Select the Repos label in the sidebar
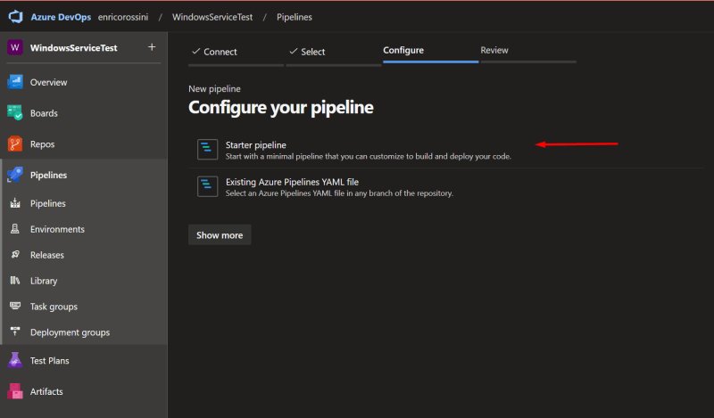This screenshot has width=714, height=418. pos(42,144)
